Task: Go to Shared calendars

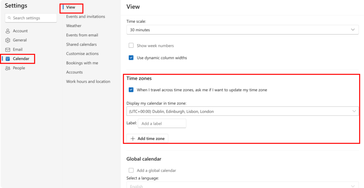Action: click(x=81, y=44)
